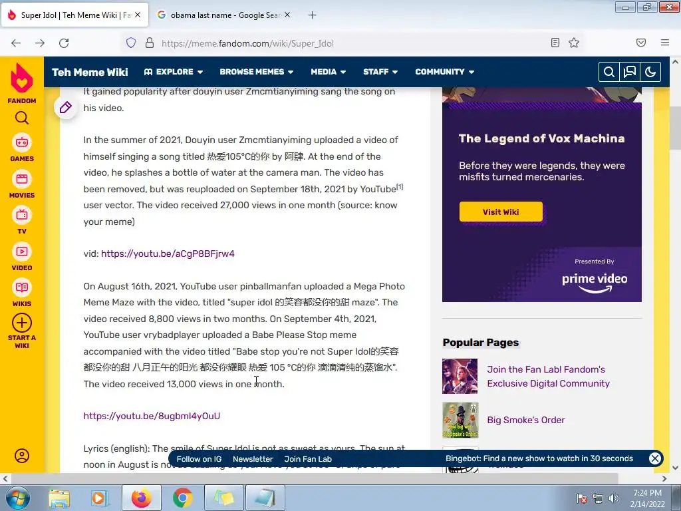Open the Fandom sidebar search icon
Image resolution: width=681 pixels, height=511 pixels.
coord(22,118)
